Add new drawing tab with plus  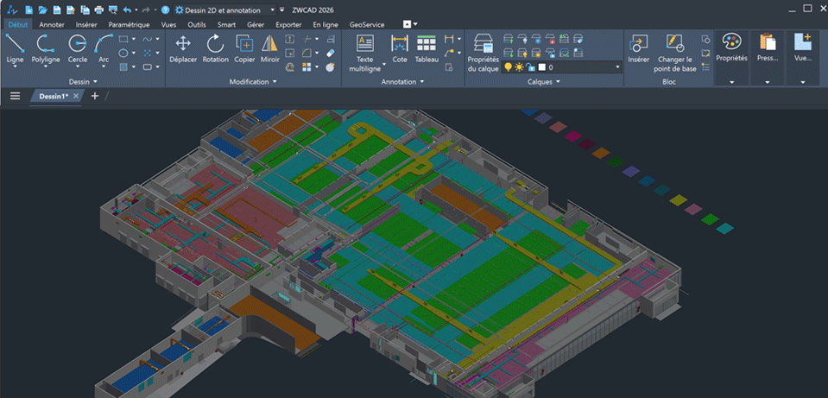[x=95, y=96]
